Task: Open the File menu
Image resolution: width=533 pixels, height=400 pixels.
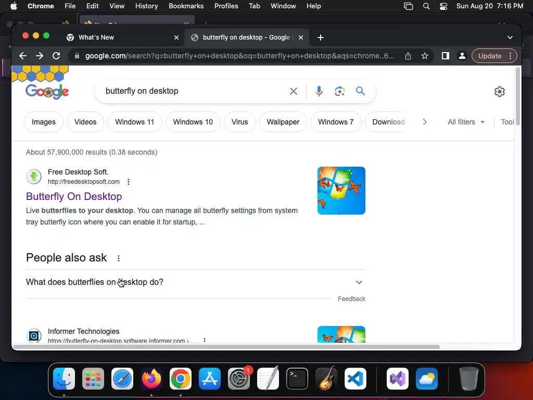Action: tap(70, 6)
